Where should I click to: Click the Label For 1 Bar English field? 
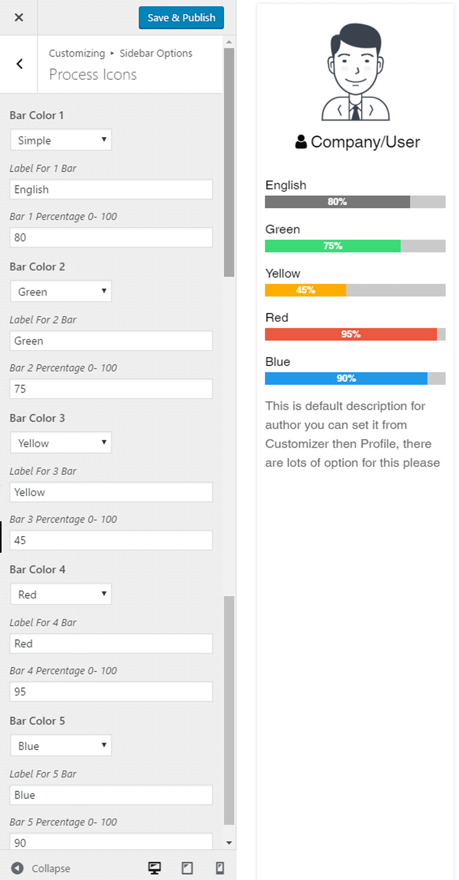coord(111,189)
